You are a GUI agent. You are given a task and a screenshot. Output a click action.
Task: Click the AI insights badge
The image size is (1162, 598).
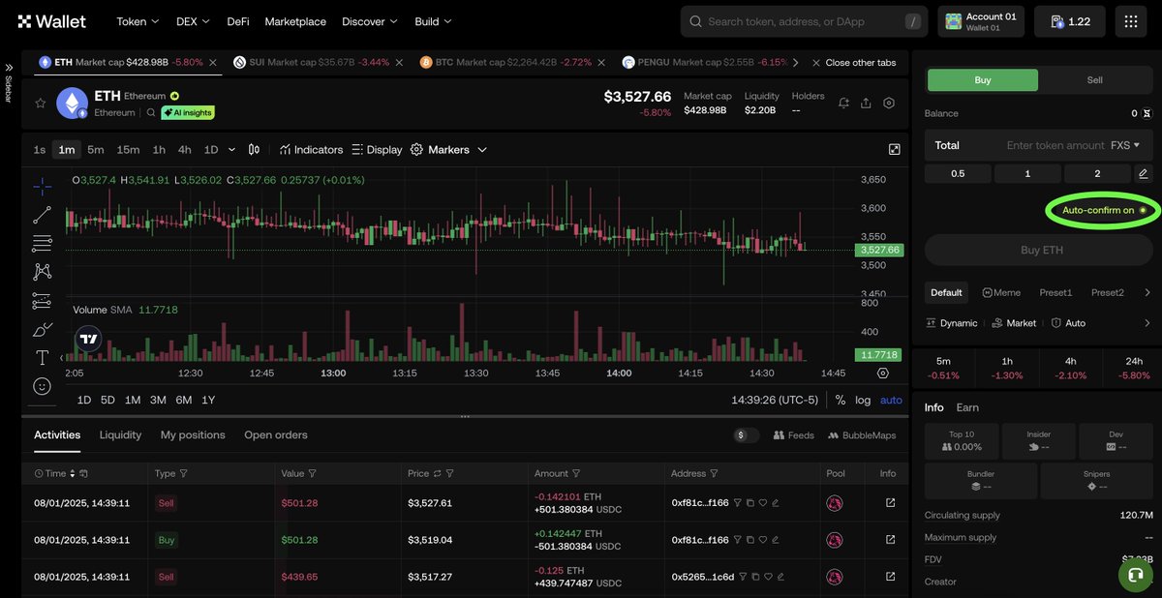(188, 113)
